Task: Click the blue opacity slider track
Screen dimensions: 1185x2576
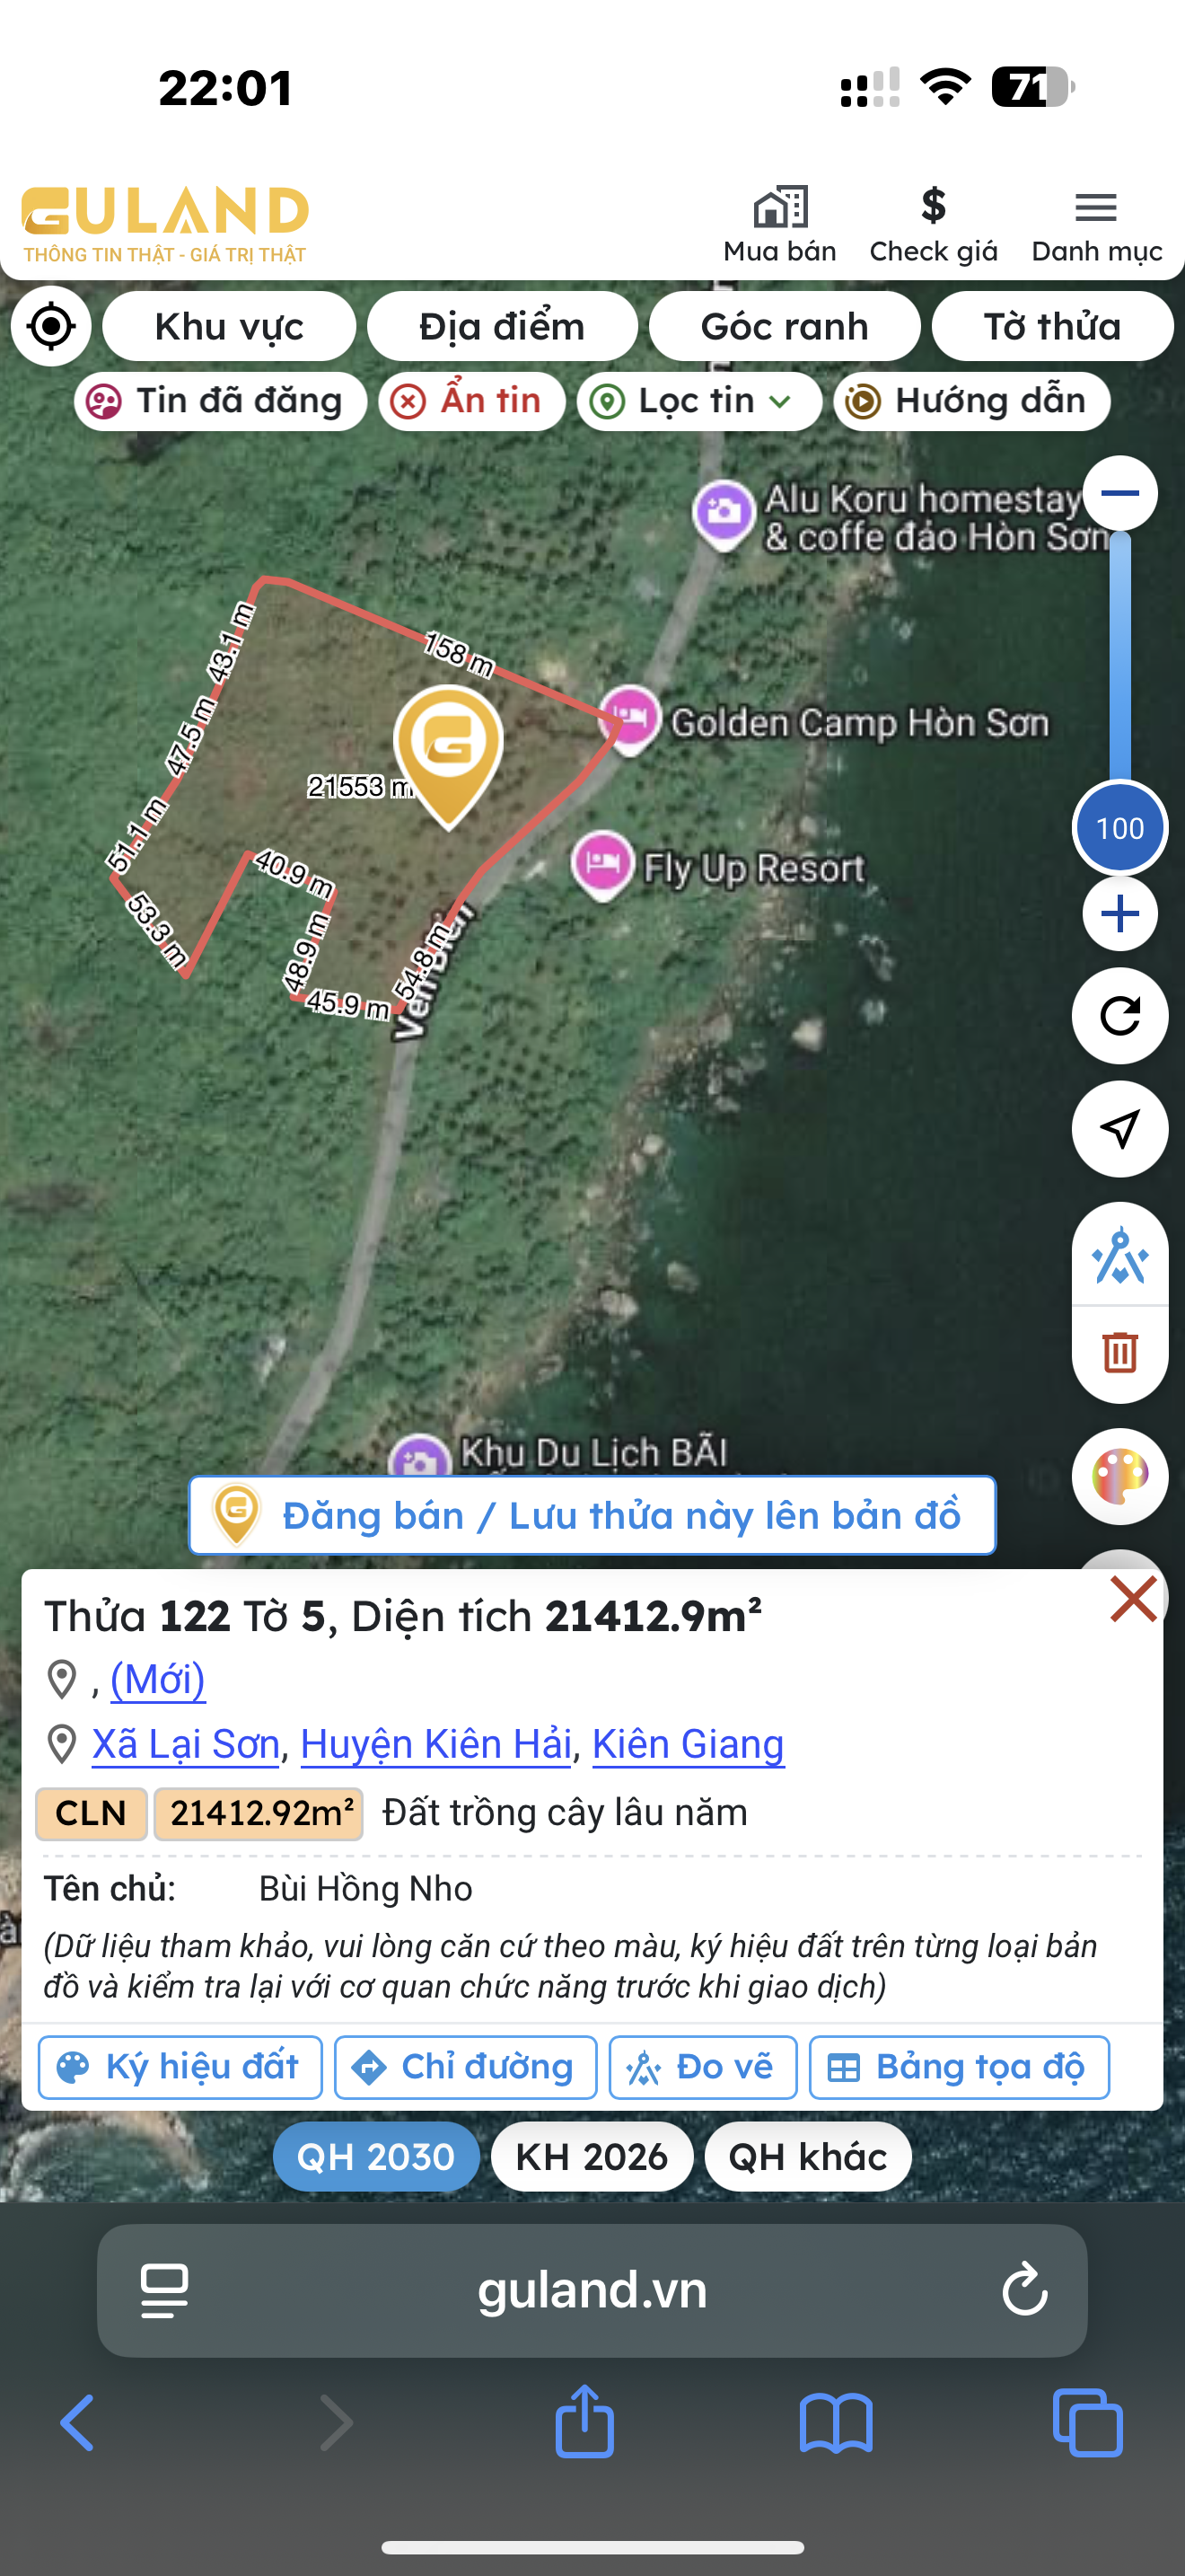Action: coord(1120,655)
